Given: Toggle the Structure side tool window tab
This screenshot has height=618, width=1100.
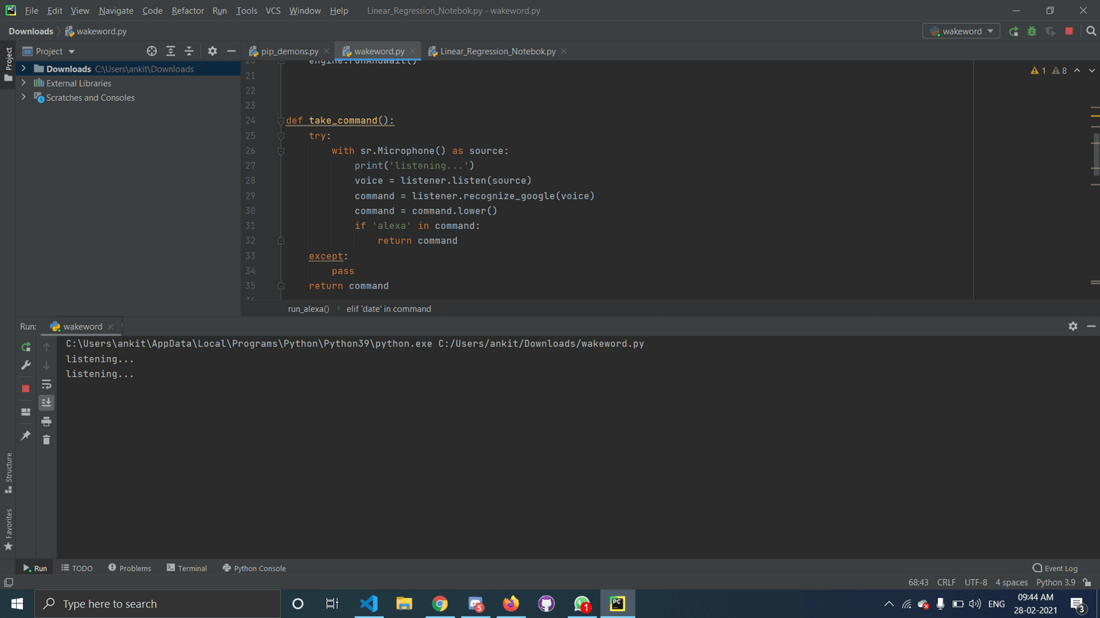Looking at the screenshot, I should pos(8,473).
